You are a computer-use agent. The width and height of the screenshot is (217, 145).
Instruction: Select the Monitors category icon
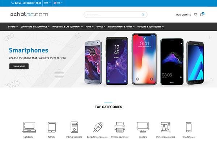click(x=143, y=127)
